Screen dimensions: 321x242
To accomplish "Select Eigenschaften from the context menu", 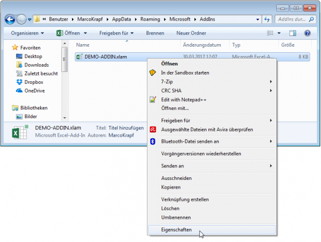I will tap(176, 230).
